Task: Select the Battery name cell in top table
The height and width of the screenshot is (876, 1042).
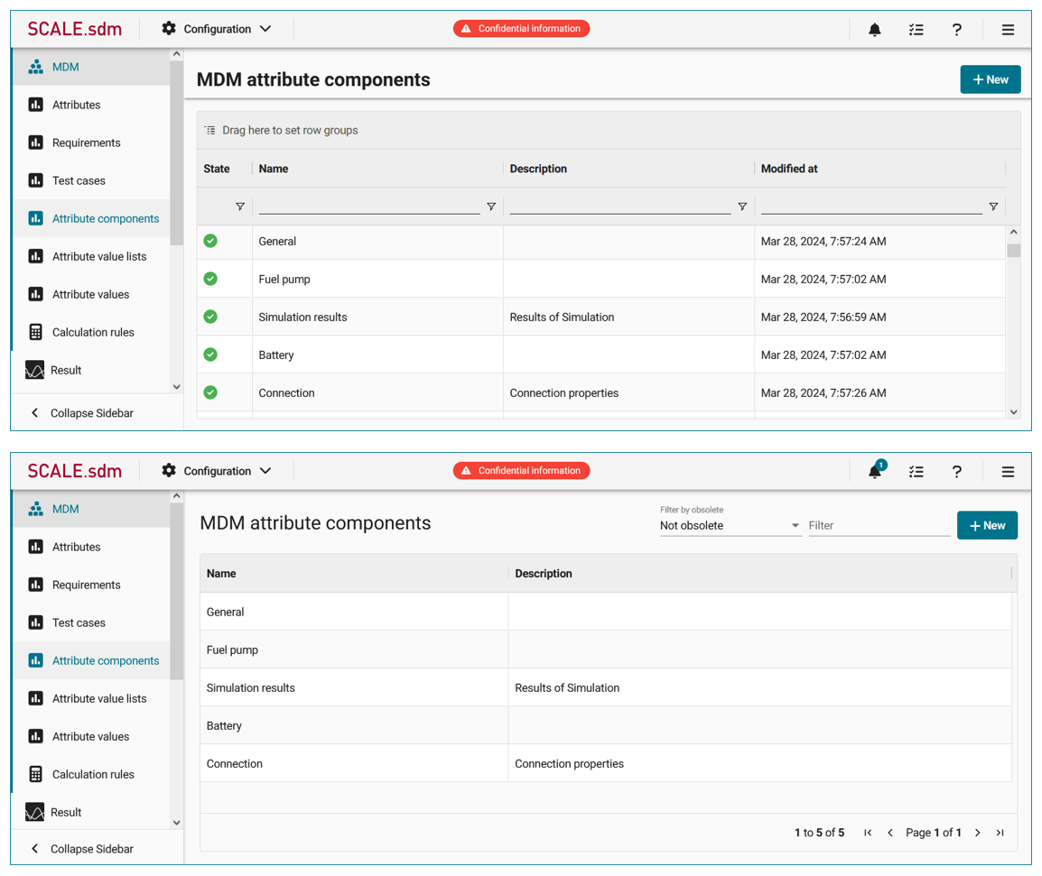Action: coord(377,355)
